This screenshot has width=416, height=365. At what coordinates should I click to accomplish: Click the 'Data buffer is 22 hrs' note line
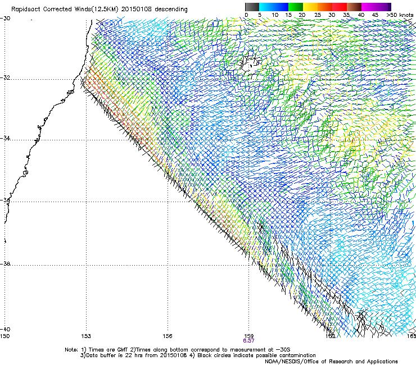pyautogui.click(x=198, y=355)
